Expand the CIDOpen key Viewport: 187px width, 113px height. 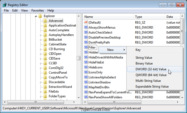pos(41,54)
